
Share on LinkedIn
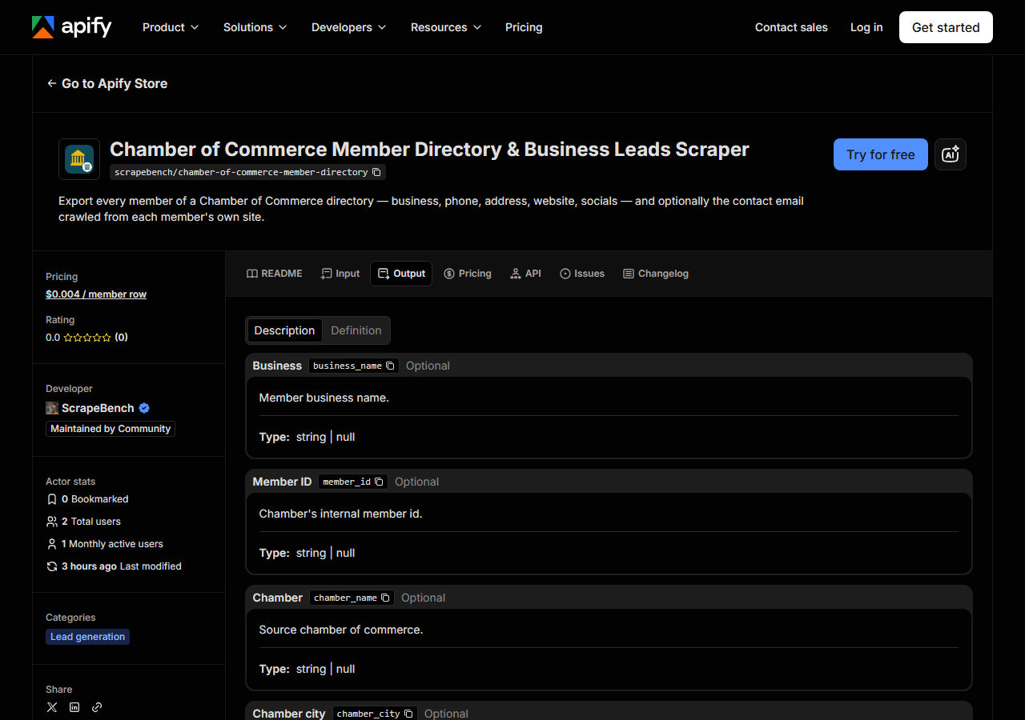74,707
